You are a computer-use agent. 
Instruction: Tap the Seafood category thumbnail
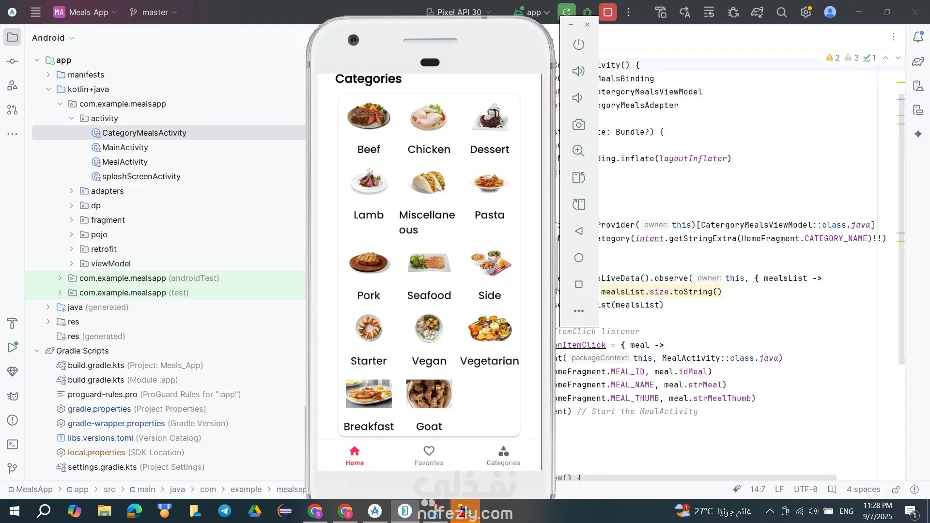pos(429,263)
